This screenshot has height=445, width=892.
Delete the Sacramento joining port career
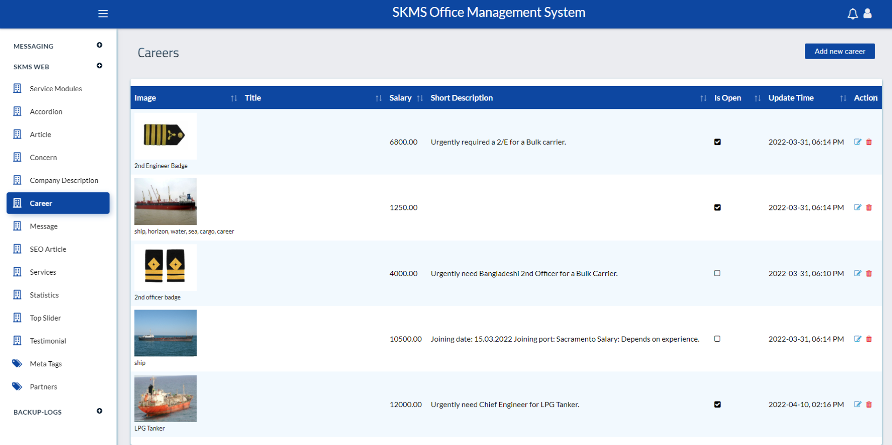point(869,339)
